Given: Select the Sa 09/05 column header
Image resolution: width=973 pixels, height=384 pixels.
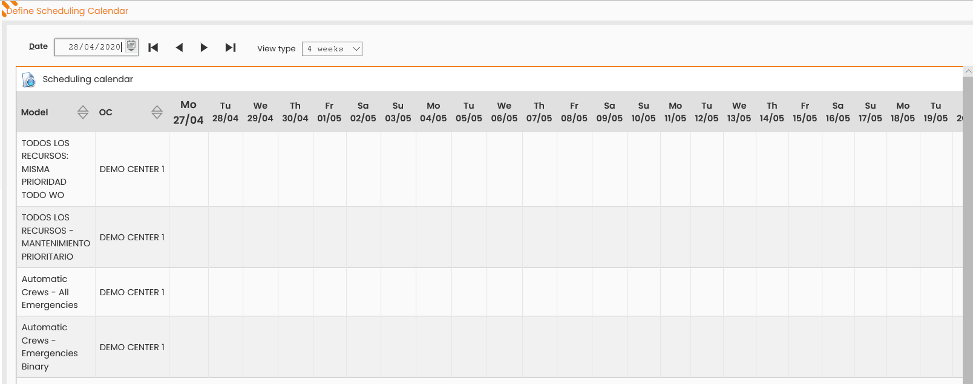Looking at the screenshot, I should (609, 112).
